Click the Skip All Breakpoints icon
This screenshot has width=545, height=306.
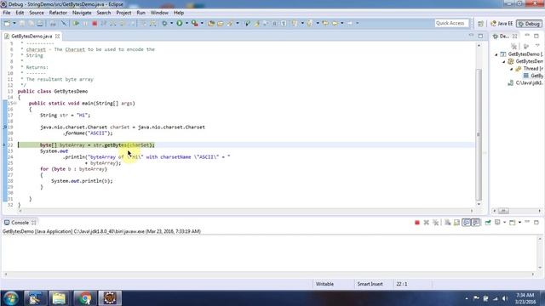click(64, 23)
